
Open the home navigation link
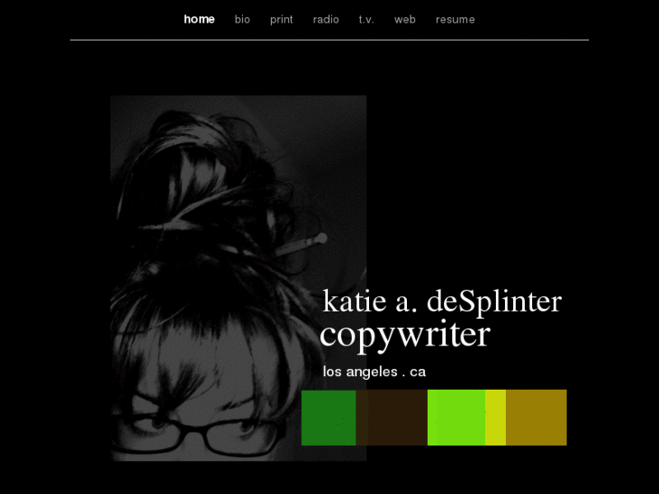click(199, 19)
